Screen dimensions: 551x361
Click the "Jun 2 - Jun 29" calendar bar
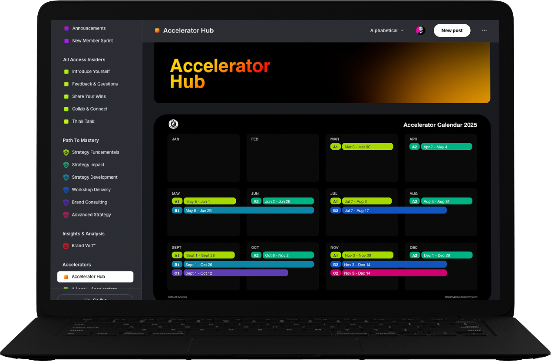tap(288, 201)
